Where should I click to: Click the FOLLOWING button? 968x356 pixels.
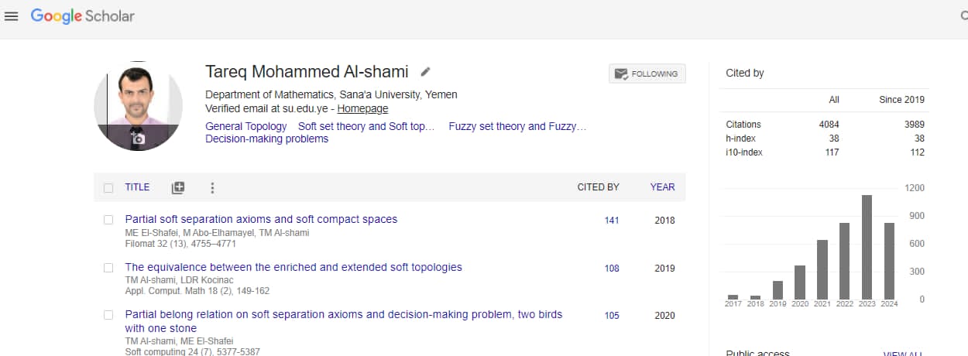(x=647, y=74)
